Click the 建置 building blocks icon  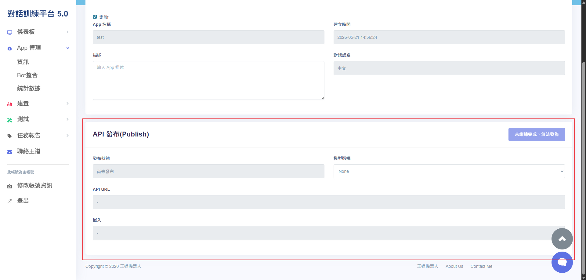click(10, 104)
